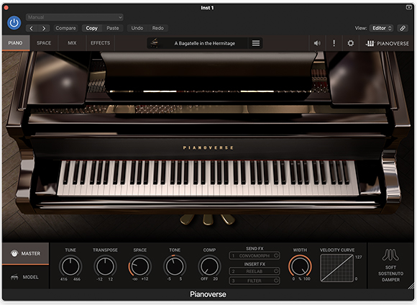Close the Inst 1 window

(x=6, y=8)
